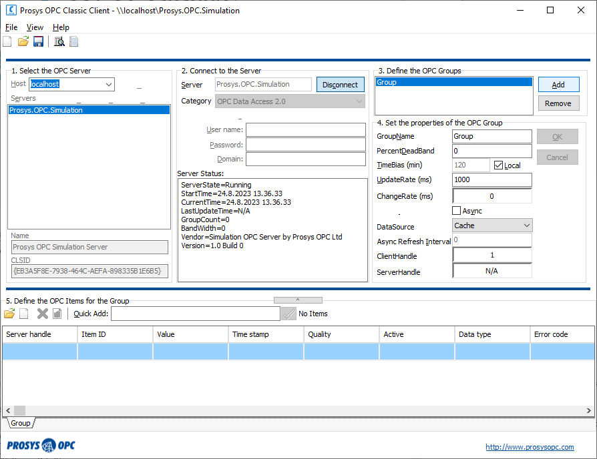Viewport: 597px width, 459px height.
Task: Click the Active column header
Action: [417, 334]
